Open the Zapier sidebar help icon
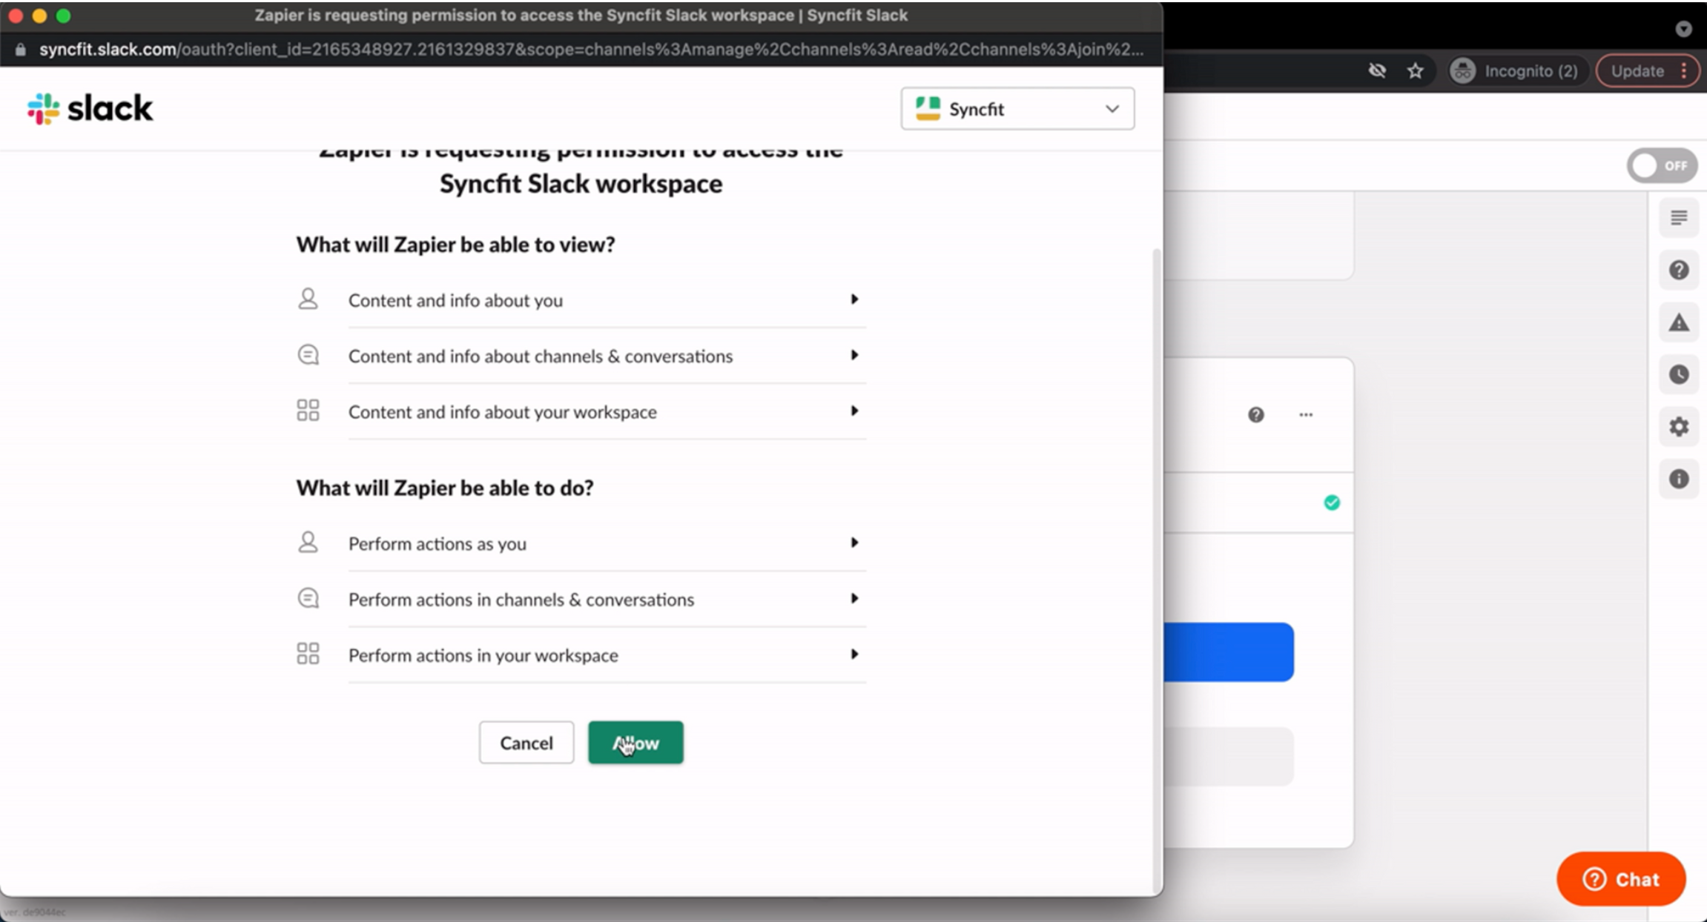This screenshot has height=922, width=1707. [1679, 270]
